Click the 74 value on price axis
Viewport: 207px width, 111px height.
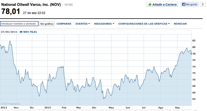(x=194, y=67)
